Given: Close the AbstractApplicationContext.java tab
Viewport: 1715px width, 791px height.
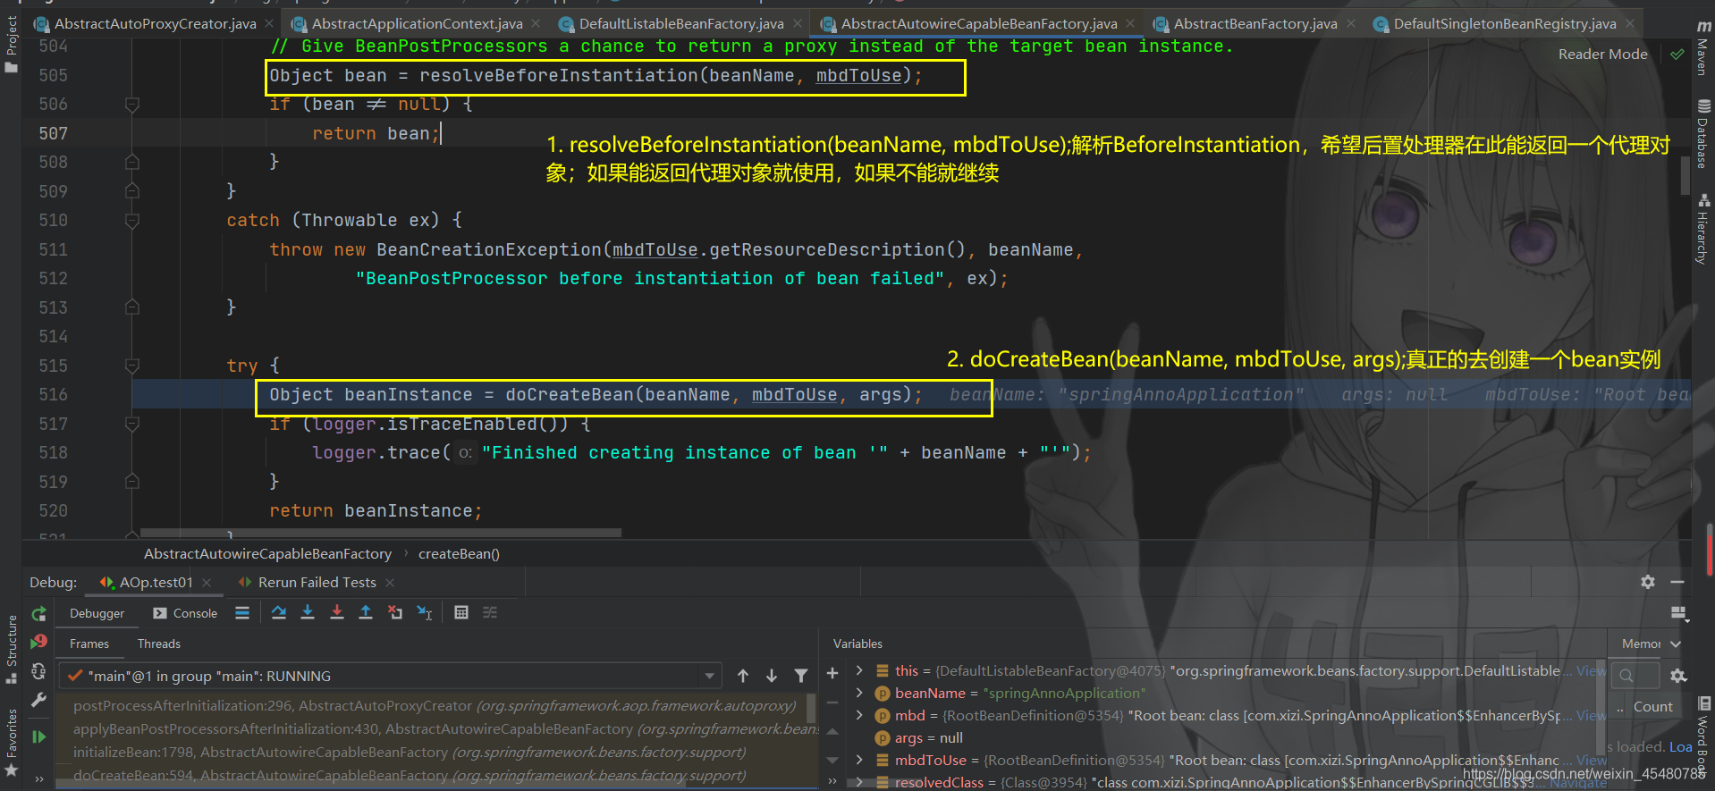Looking at the screenshot, I should pos(536,23).
